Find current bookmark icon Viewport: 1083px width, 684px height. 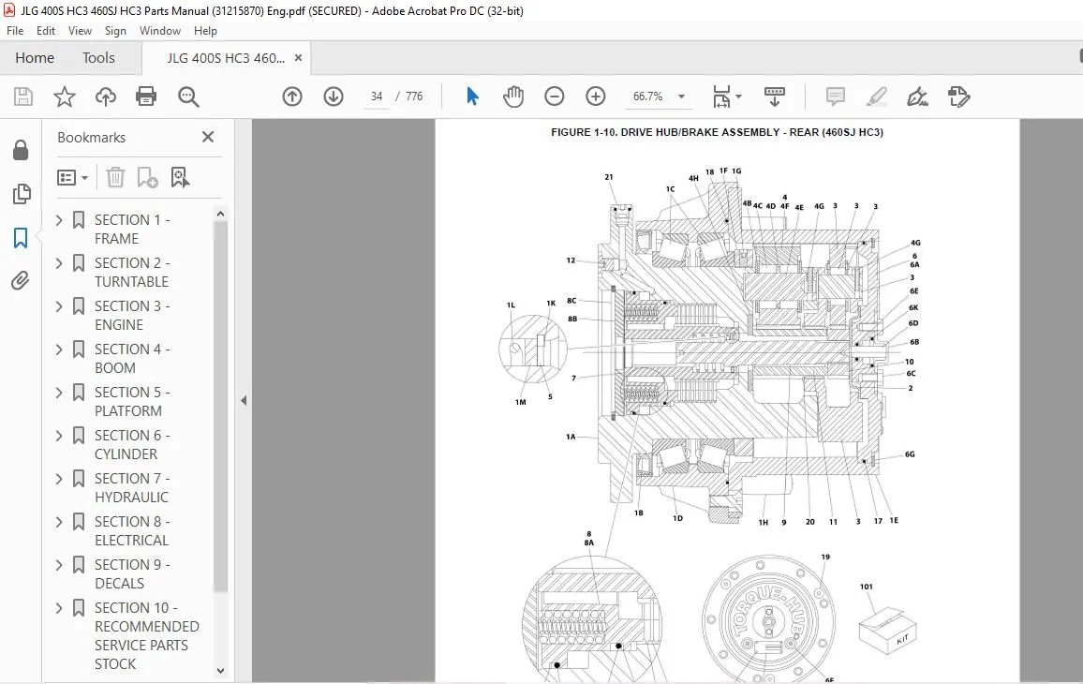coord(180,178)
